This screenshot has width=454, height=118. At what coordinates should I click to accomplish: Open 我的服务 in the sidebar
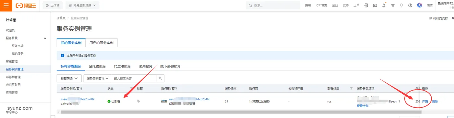click(x=18, y=53)
